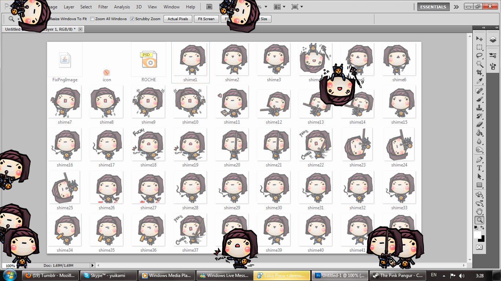The height and width of the screenshot is (281, 501).
Task: Choose the Horizontal Type tool
Action: [479, 168]
